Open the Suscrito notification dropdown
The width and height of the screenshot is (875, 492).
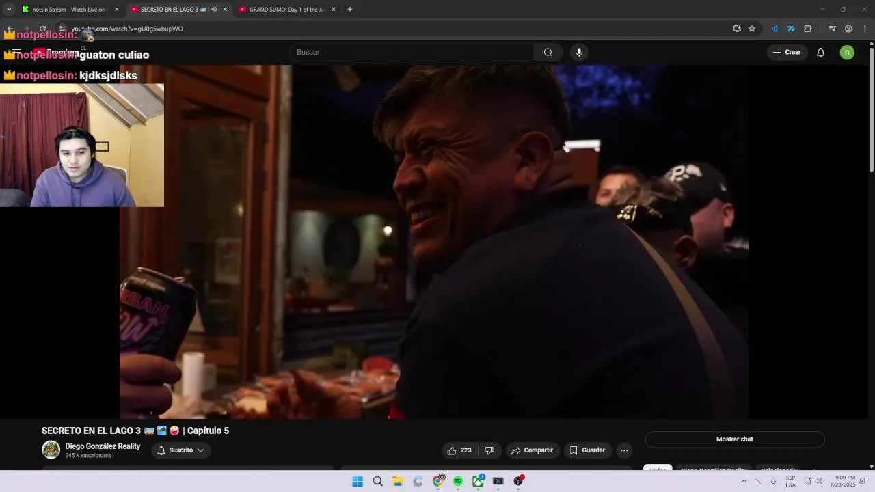tap(181, 450)
